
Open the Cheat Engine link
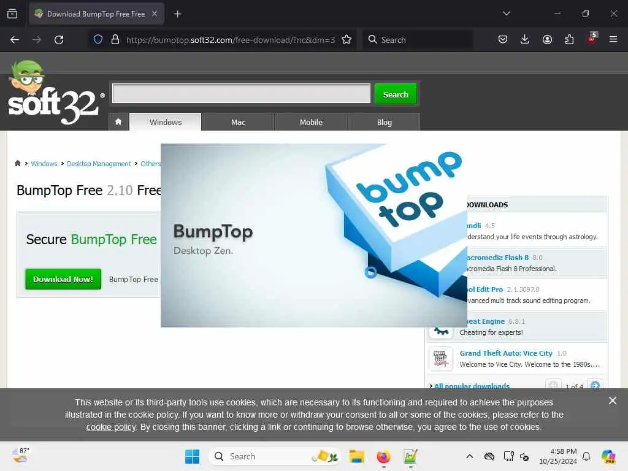[x=486, y=321]
